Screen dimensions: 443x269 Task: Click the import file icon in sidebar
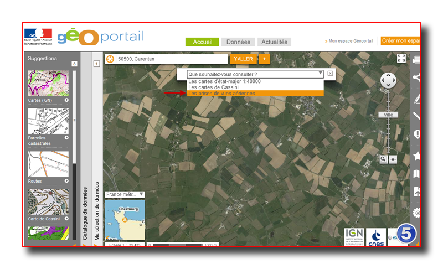pyautogui.click(x=417, y=192)
